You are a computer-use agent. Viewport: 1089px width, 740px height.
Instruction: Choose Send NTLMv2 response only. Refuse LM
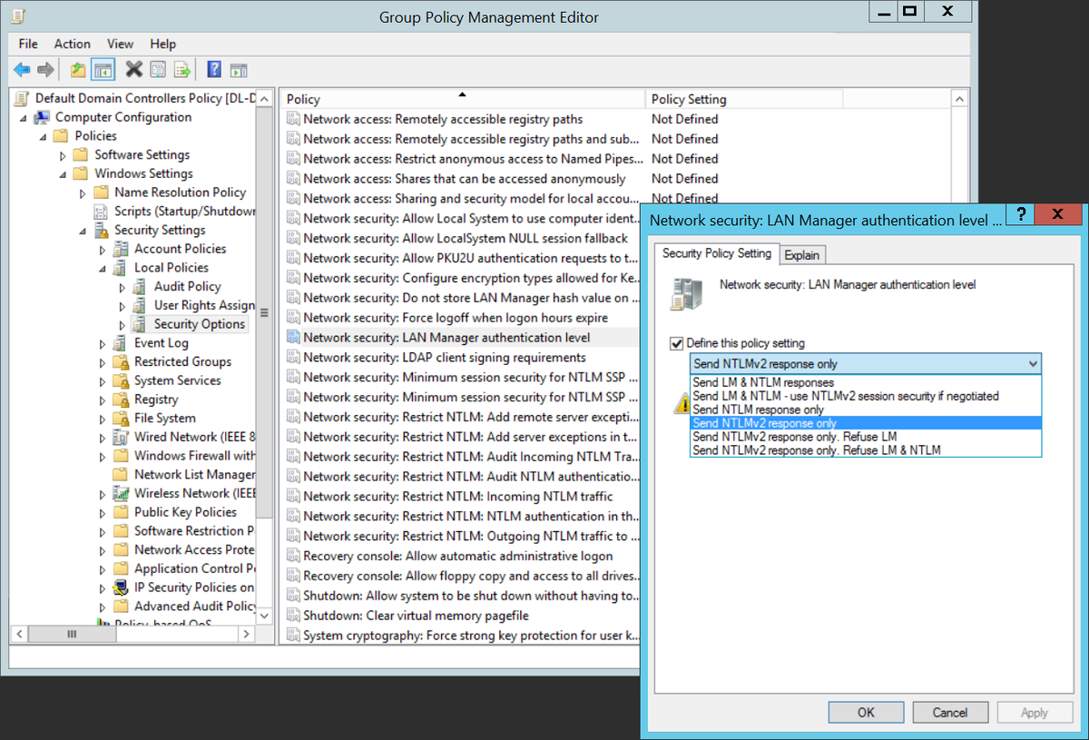866,437
